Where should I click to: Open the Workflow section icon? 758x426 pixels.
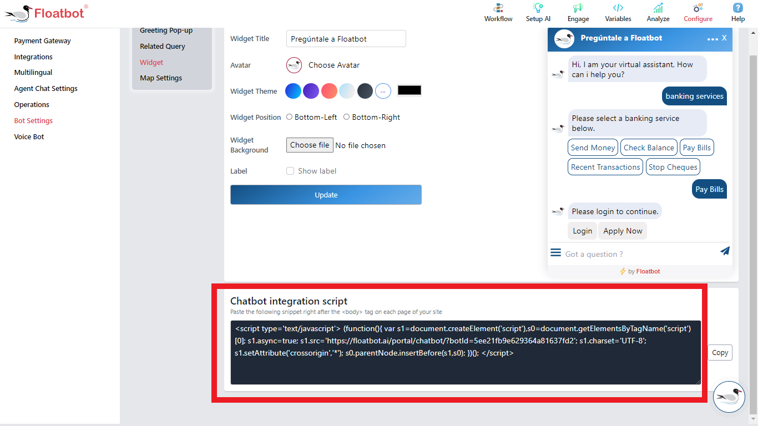tap(498, 12)
